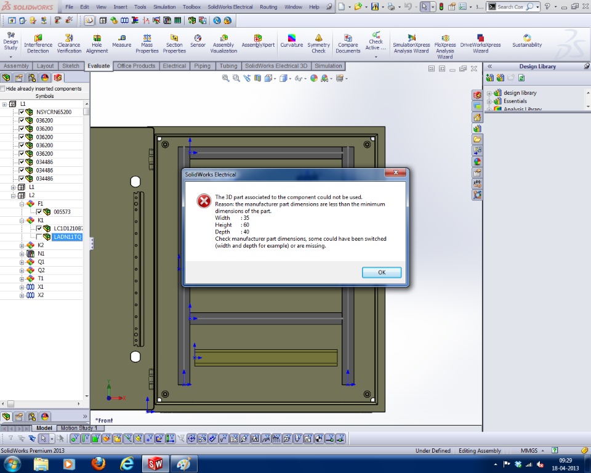Image resolution: width=591 pixels, height=473 pixels.
Task: Refresh the Design Library
Action: 521,78
